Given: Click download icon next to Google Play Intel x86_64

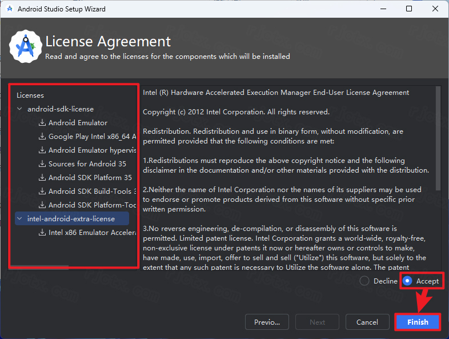Looking at the screenshot, I should pos(42,137).
